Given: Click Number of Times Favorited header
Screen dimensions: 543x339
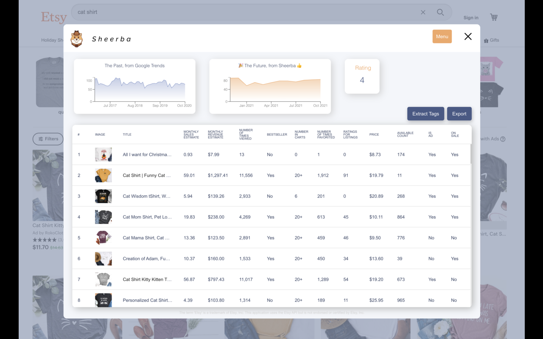Looking at the screenshot, I should (326, 135).
